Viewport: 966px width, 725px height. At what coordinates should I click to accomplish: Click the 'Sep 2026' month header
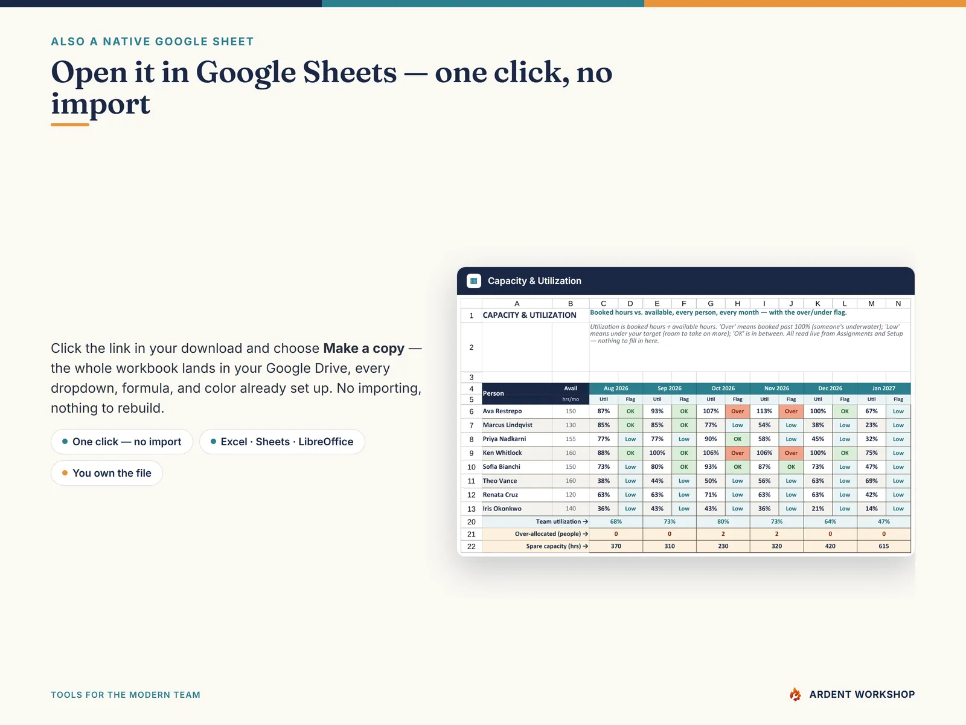tap(670, 388)
